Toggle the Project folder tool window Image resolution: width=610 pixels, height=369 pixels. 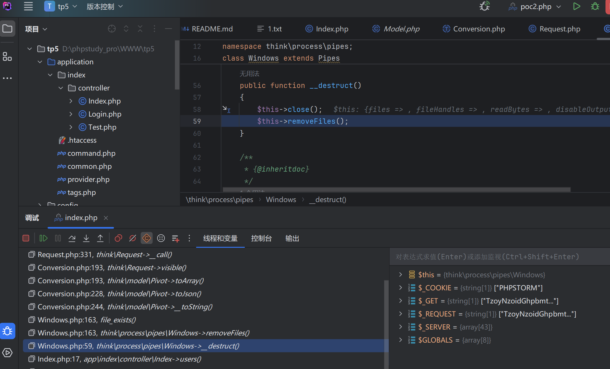(7, 29)
